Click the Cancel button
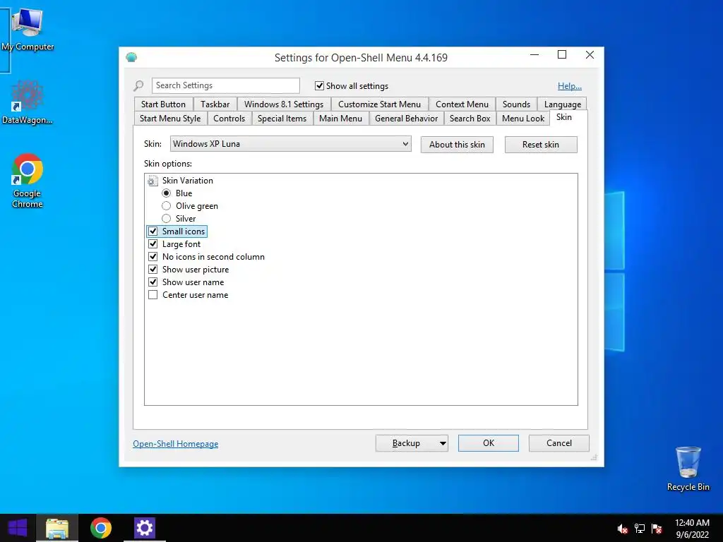The image size is (723, 542). [x=559, y=443]
